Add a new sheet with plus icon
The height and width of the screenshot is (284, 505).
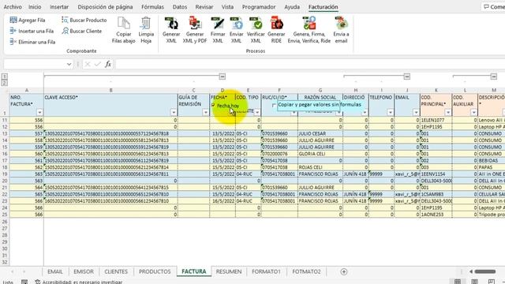pos(344,271)
